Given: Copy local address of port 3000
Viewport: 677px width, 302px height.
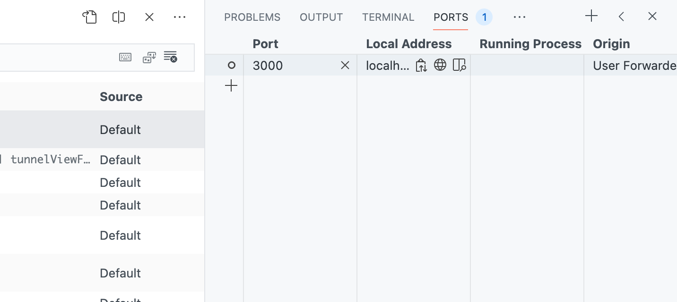Looking at the screenshot, I should click(421, 65).
